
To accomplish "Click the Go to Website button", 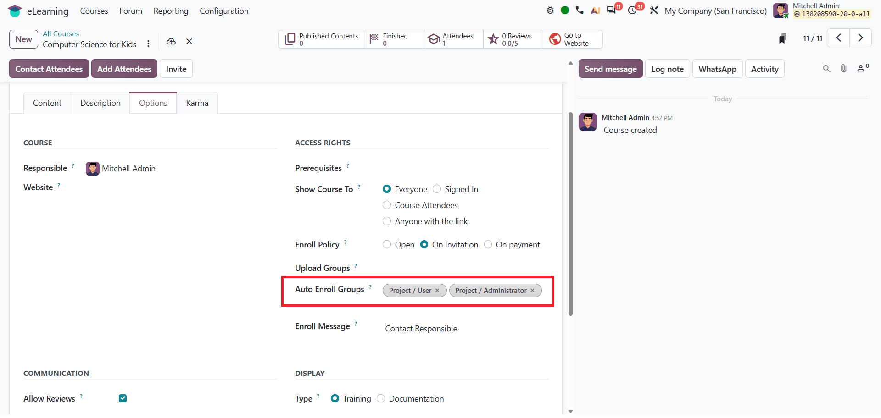I will (x=573, y=39).
